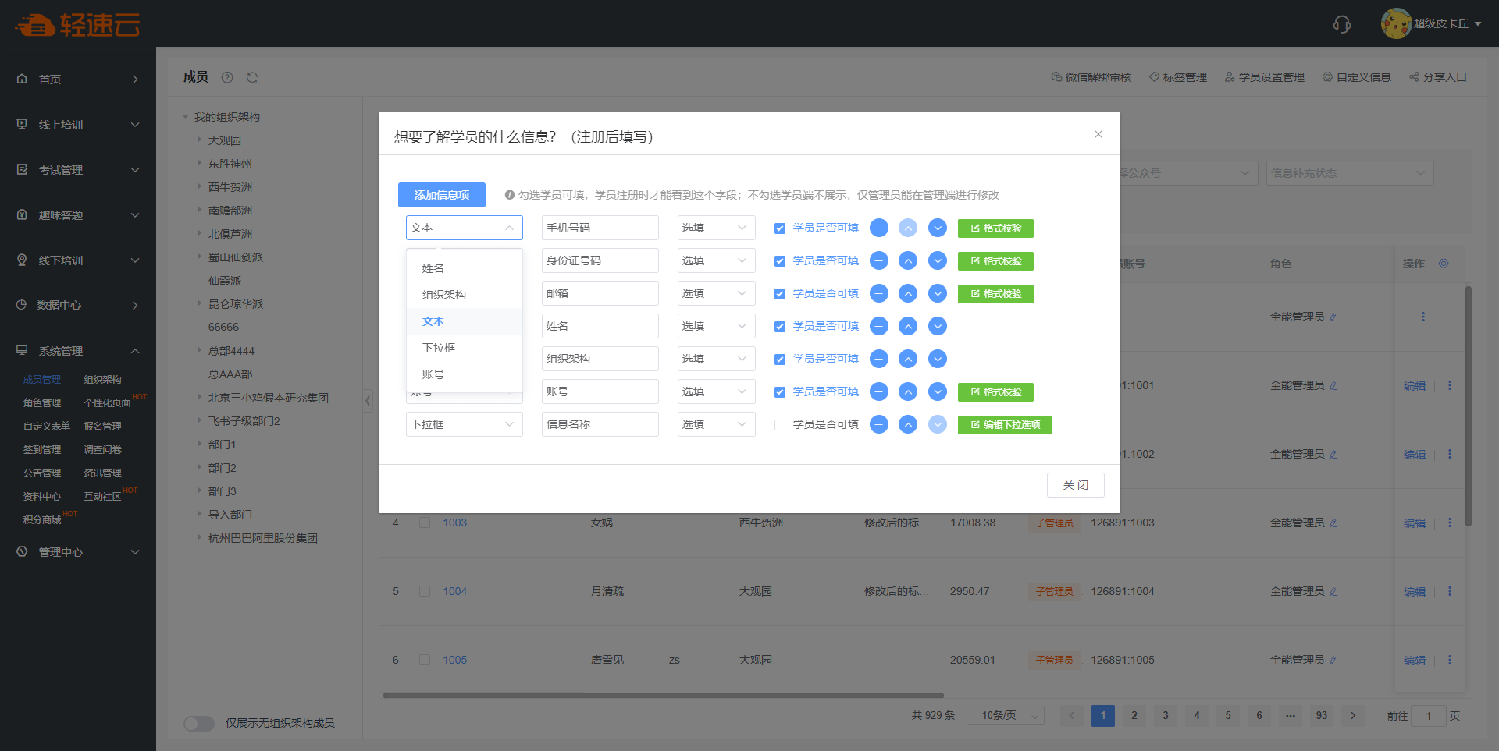The image size is (1499, 751).
Task: Remove the 手机号码 field with minus icon
Action: click(878, 228)
